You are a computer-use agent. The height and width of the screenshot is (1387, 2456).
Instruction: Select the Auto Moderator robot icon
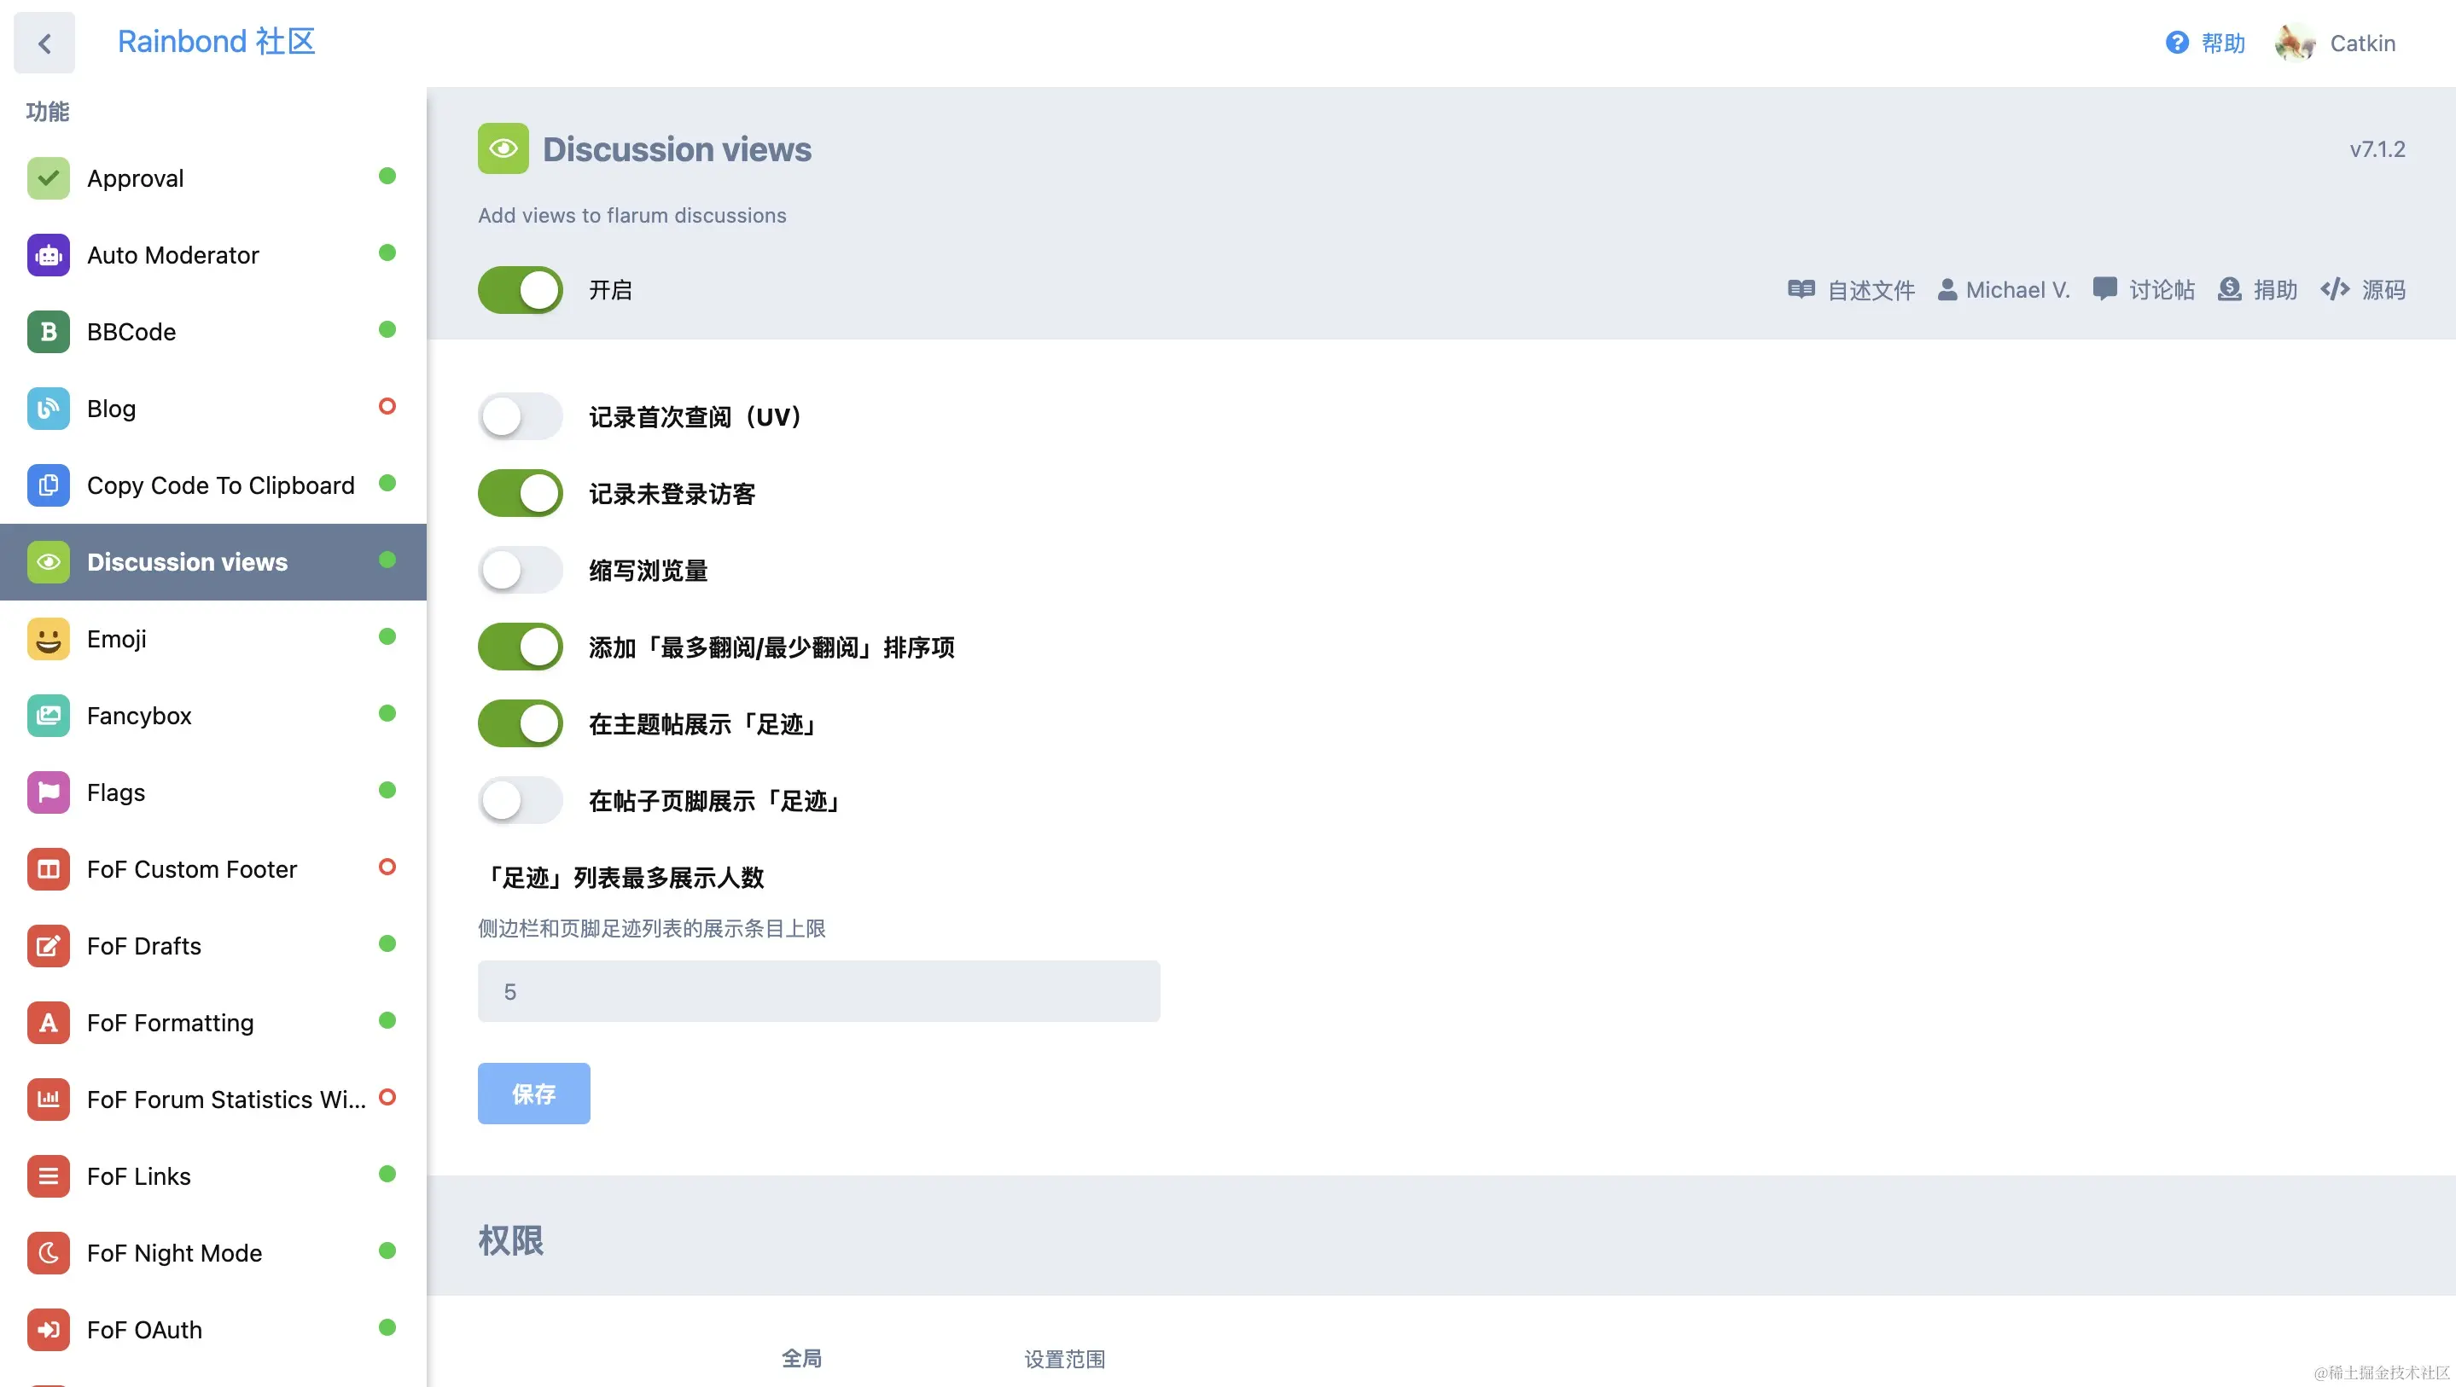click(49, 255)
